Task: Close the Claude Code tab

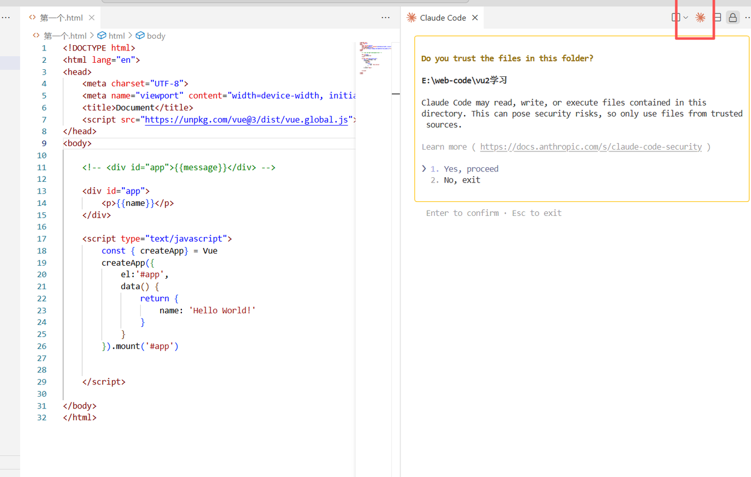Action: (475, 18)
